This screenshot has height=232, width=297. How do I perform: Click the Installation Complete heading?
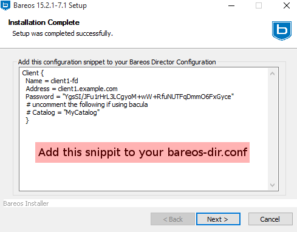point(44,22)
